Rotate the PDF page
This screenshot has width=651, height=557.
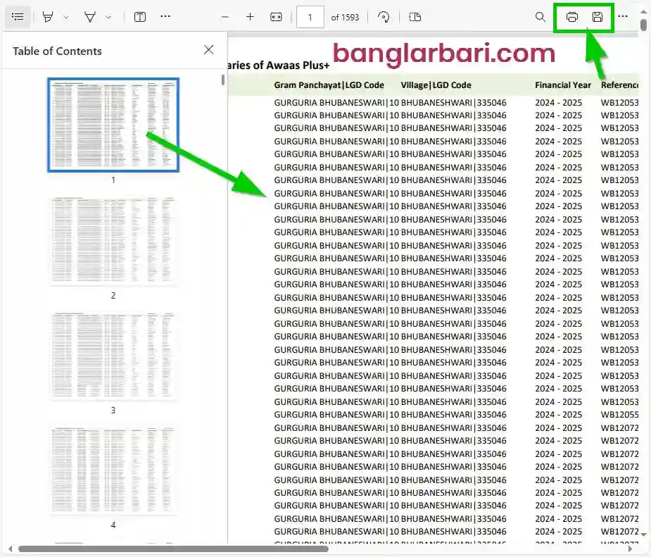[384, 17]
